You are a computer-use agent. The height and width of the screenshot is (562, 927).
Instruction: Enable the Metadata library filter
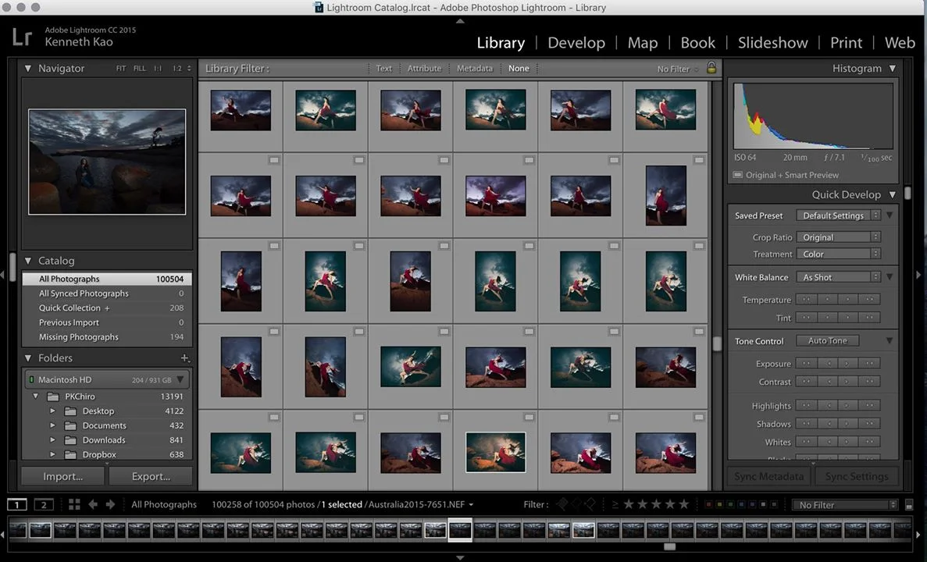click(x=474, y=69)
